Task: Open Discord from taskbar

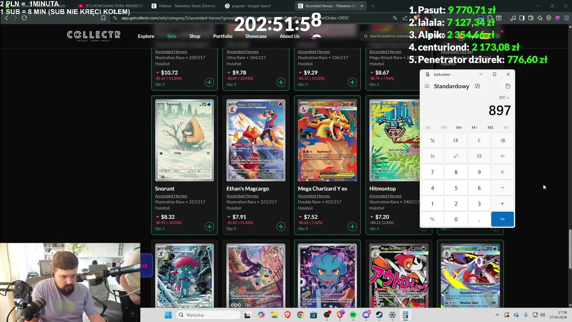Action: (x=366, y=315)
